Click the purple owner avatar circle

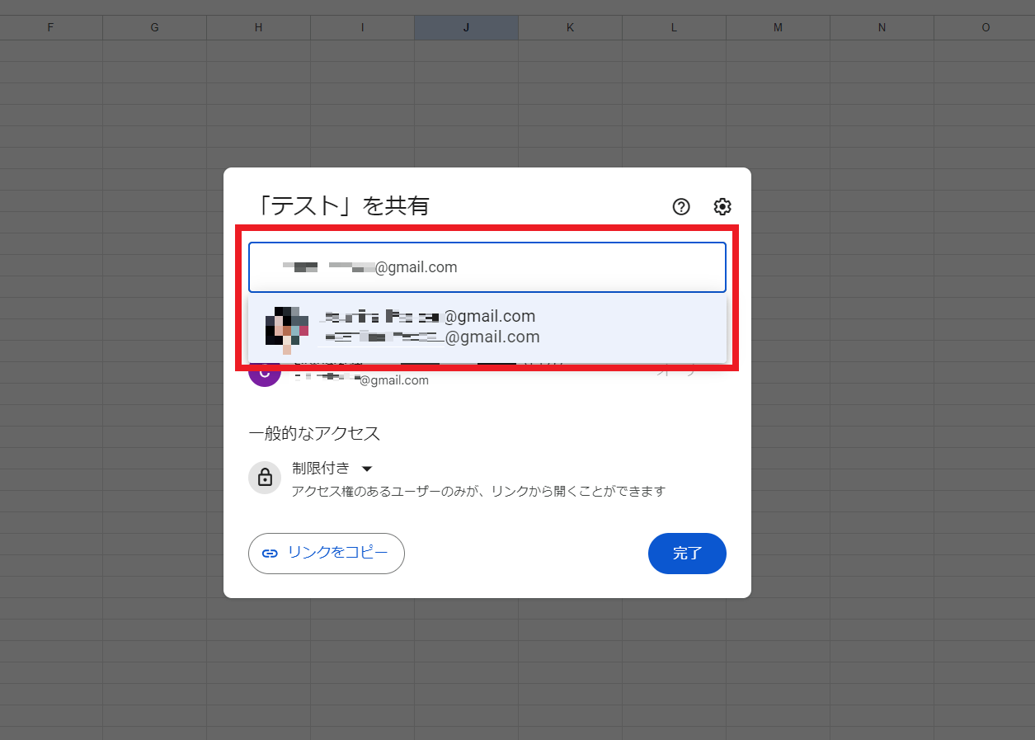tap(264, 373)
